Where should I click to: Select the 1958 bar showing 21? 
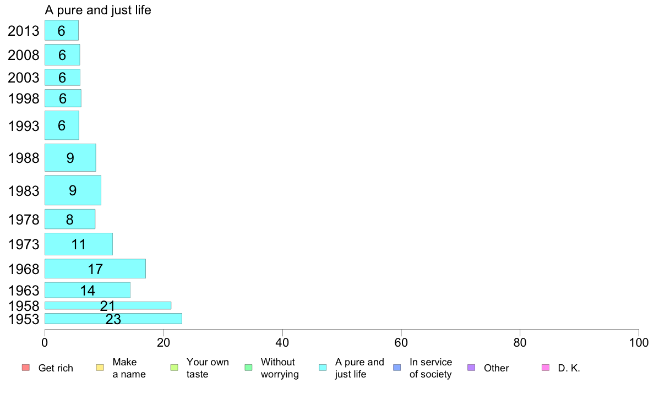point(107,306)
